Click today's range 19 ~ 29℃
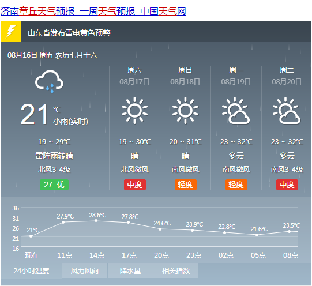Image resolution: width=312 pixels, height=286 pixels. tap(54, 142)
